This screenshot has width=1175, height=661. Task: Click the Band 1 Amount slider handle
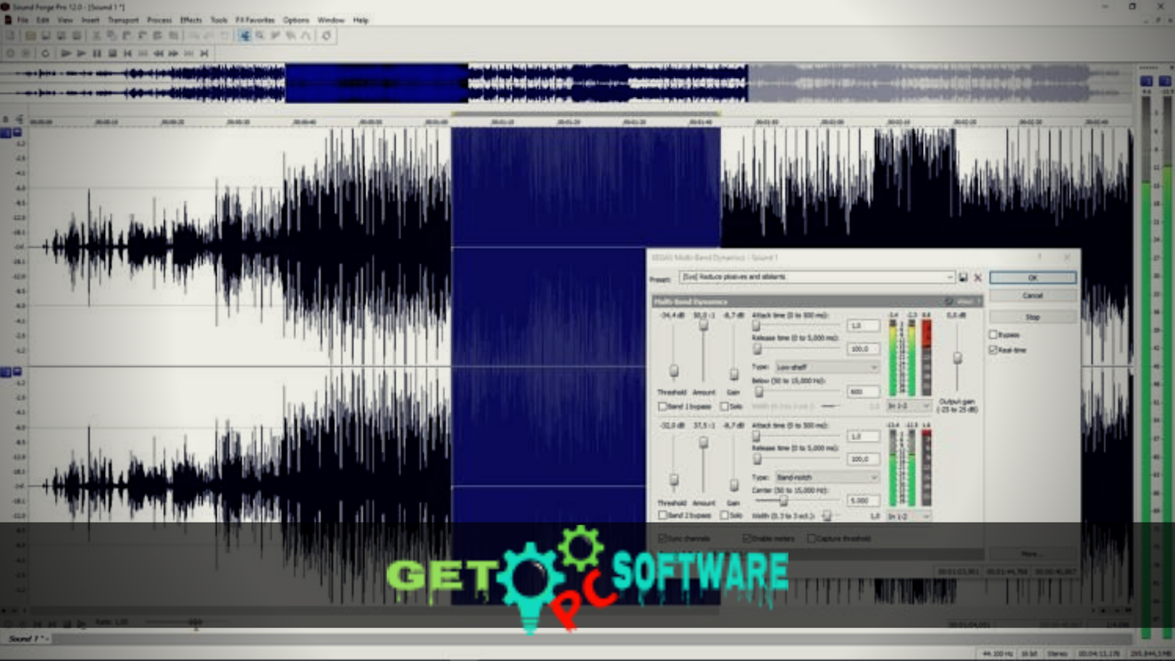(x=704, y=325)
